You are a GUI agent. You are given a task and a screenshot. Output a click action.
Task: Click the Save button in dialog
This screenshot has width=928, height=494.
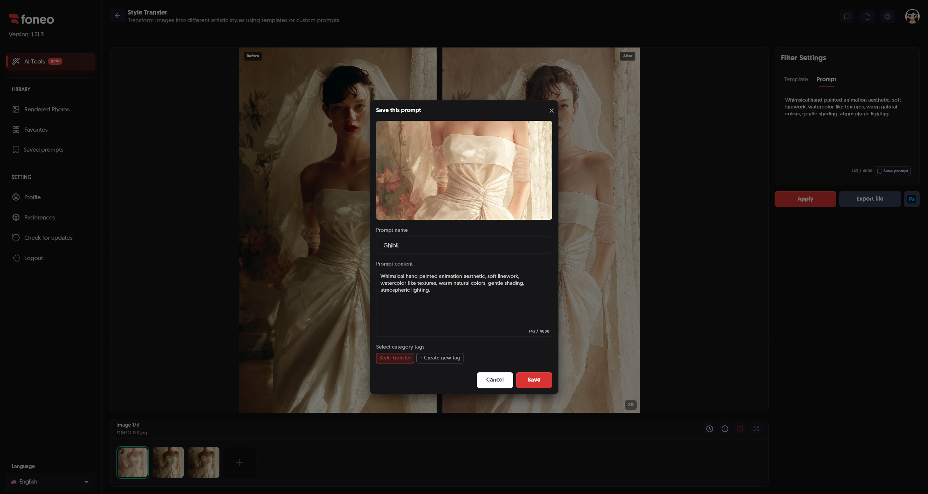[x=534, y=380]
